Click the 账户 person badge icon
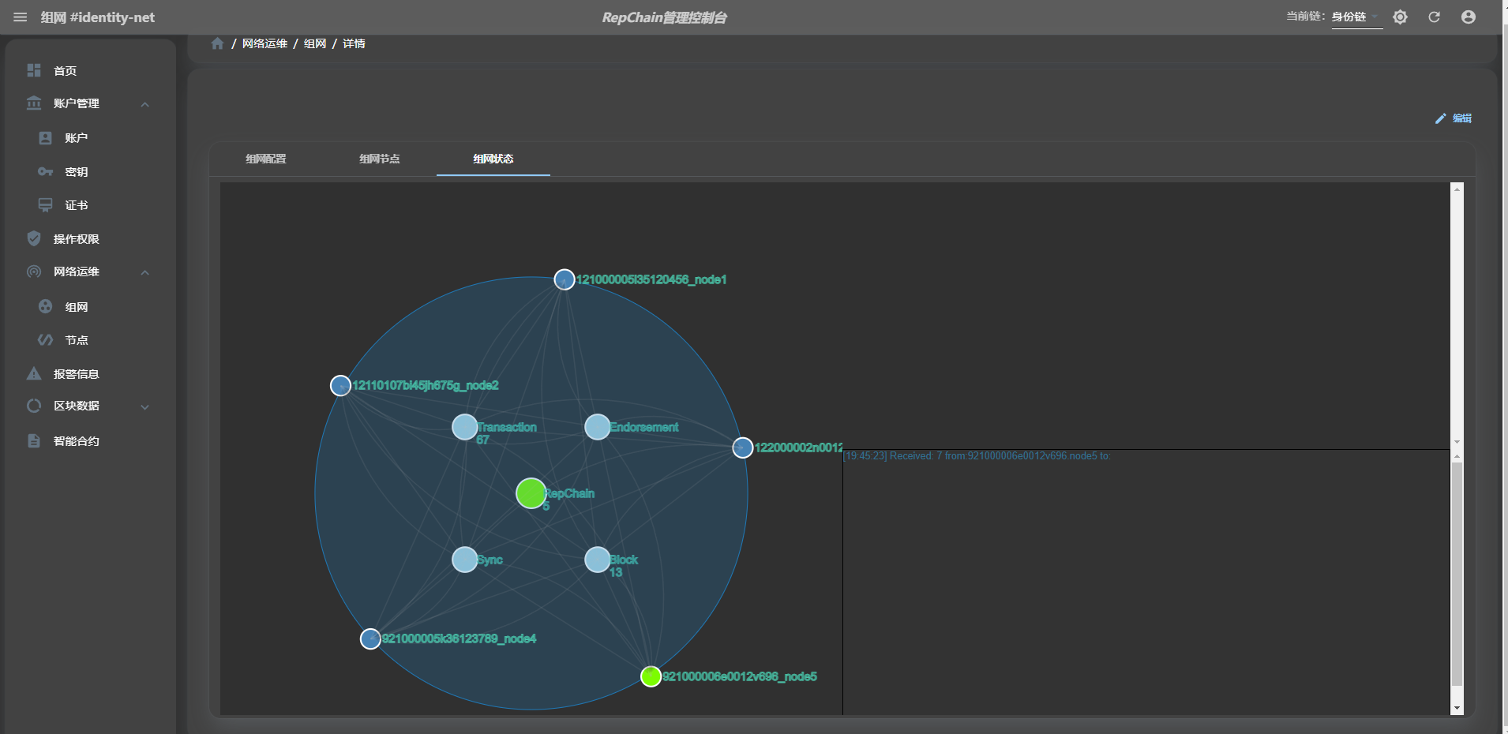The height and width of the screenshot is (734, 1508). 46,138
